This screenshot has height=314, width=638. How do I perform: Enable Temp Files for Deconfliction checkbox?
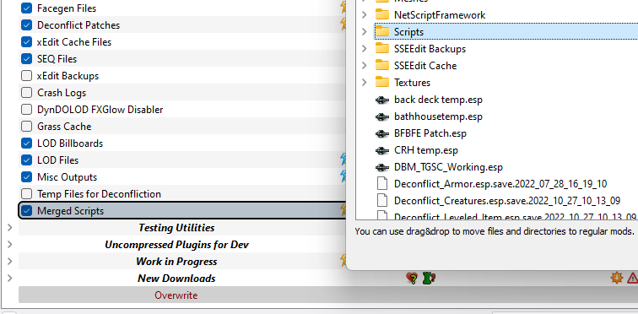click(26, 193)
